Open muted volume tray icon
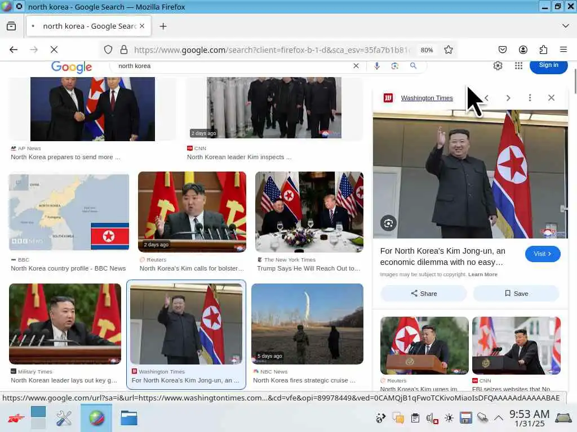577x432 pixels. [x=432, y=418]
